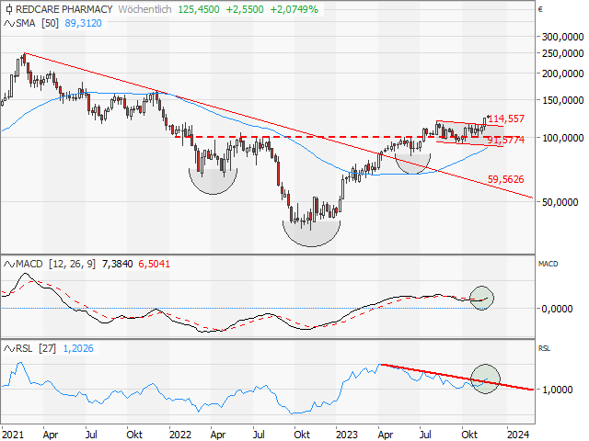Viewport: 589px width, 441px height.
Task: Click the RSL value 1,2026
Action: 78,349
